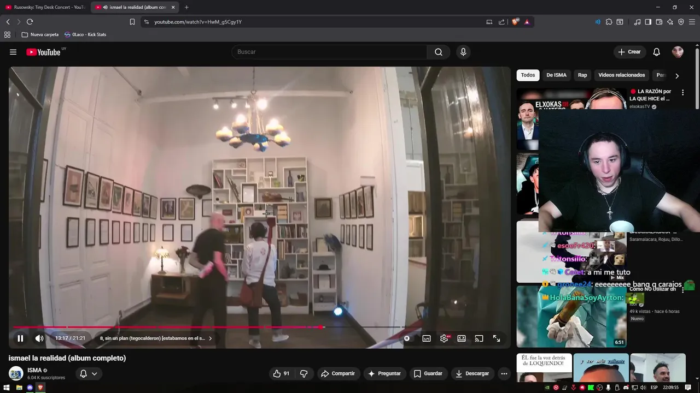Select the De ISMA filter chip
The width and height of the screenshot is (700, 393).
point(556,75)
